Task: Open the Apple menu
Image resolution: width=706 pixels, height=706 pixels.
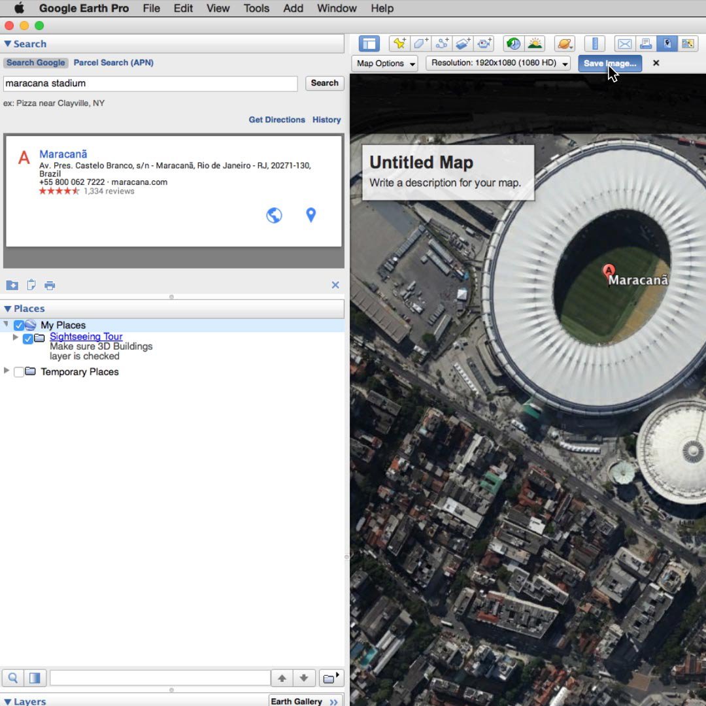Action: [x=19, y=8]
